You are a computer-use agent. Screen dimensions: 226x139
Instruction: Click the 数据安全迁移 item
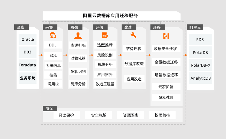click(x=166, y=48)
